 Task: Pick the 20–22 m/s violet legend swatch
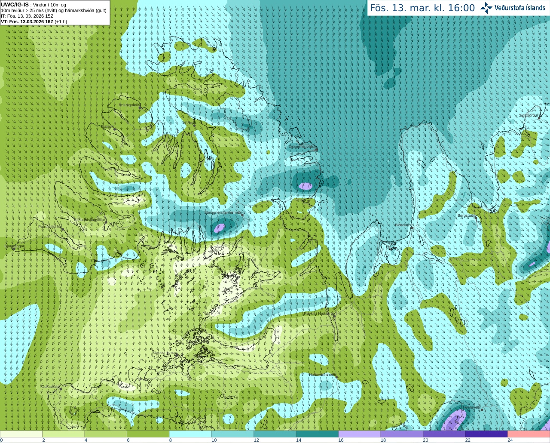(x=444, y=434)
